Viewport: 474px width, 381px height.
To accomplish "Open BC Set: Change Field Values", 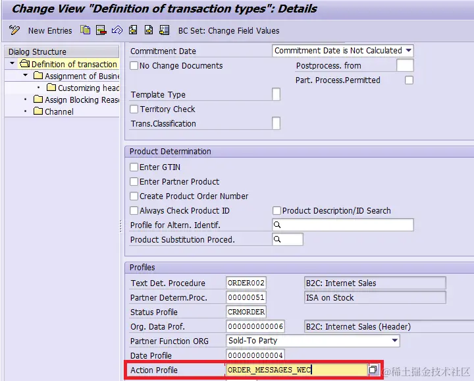I will (x=228, y=30).
